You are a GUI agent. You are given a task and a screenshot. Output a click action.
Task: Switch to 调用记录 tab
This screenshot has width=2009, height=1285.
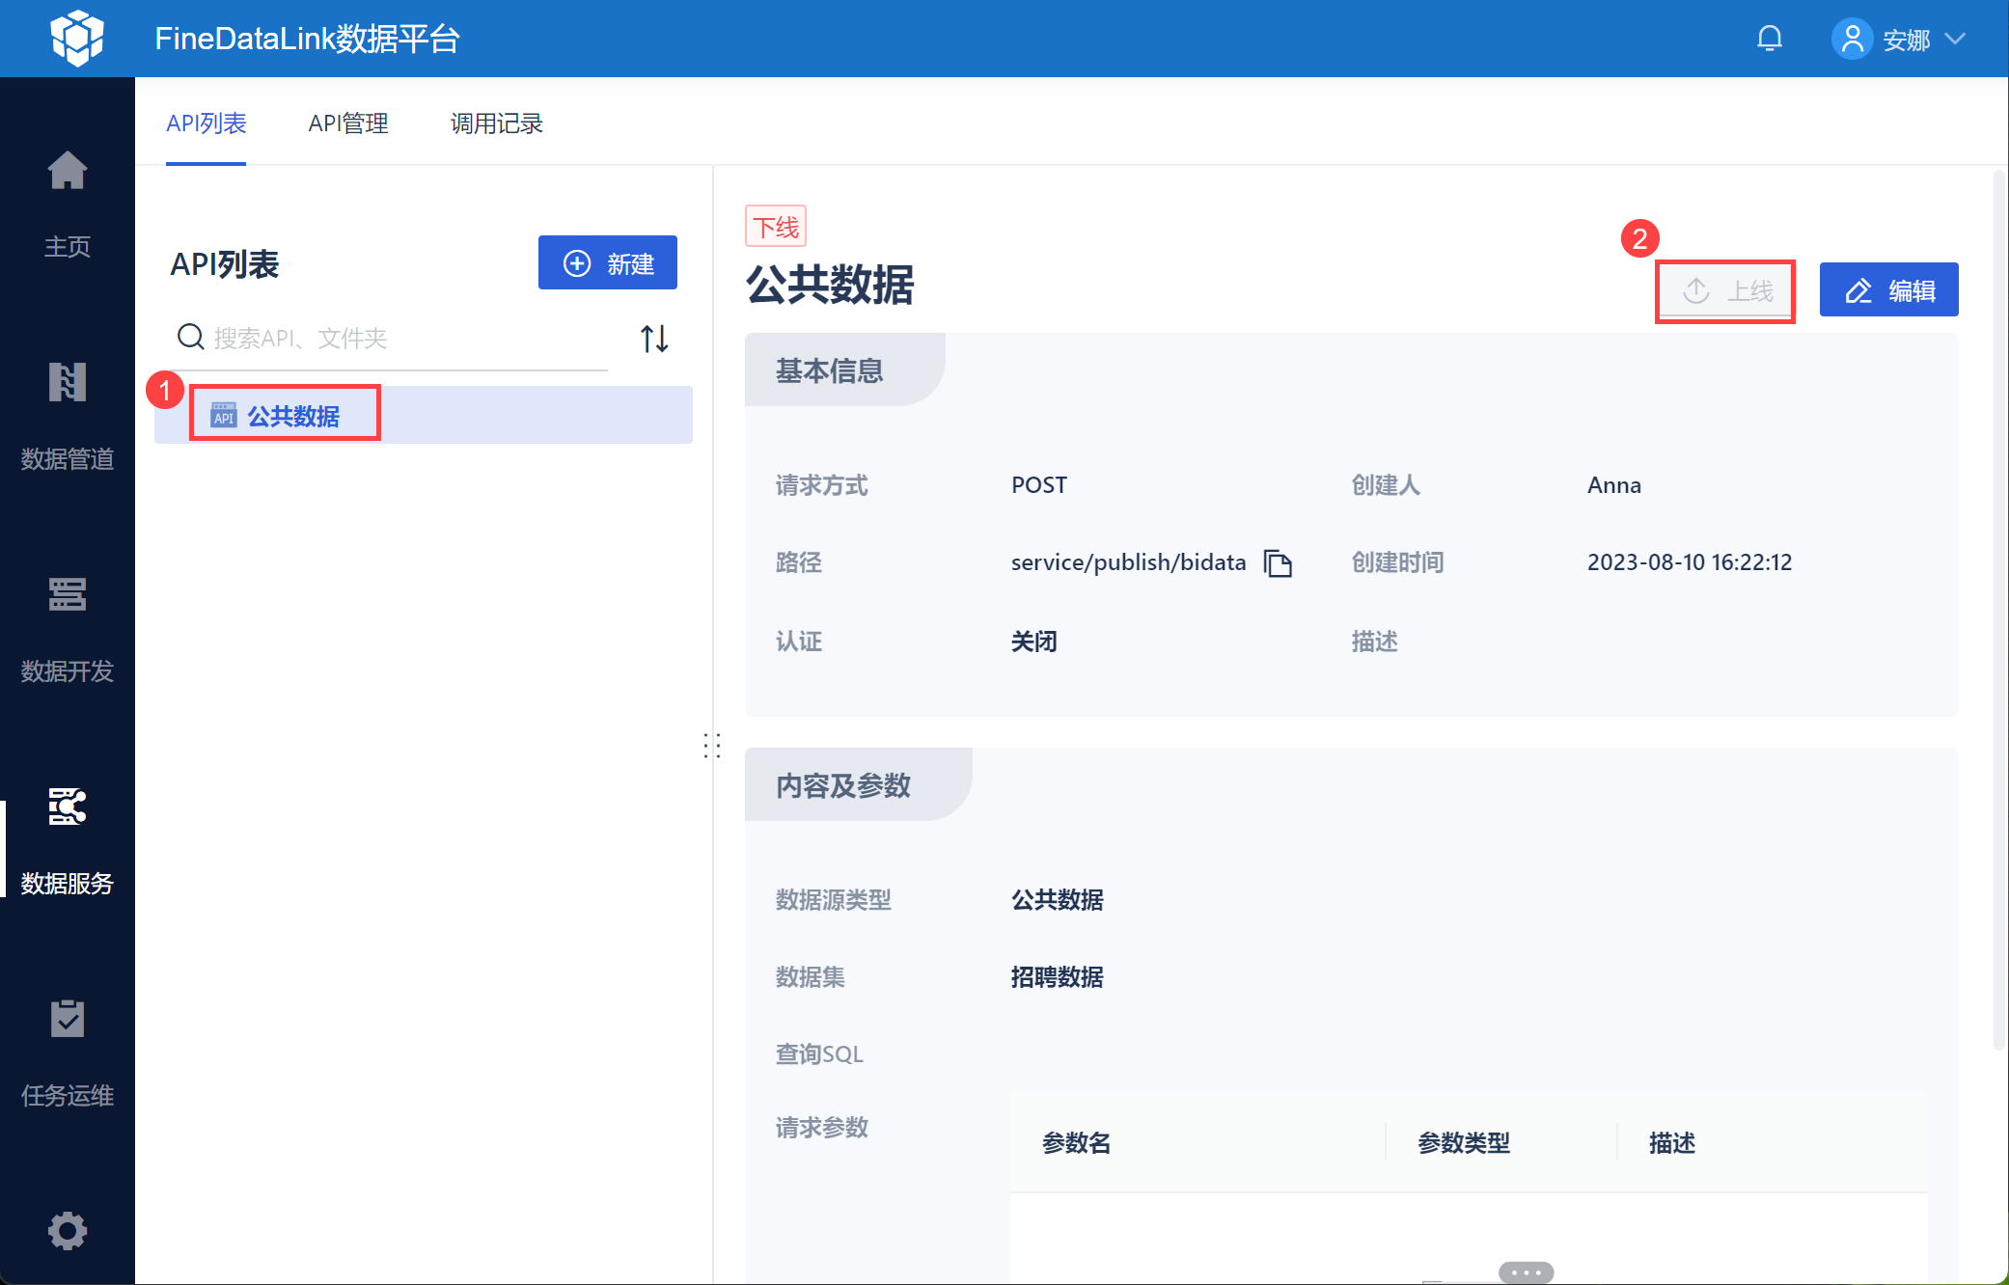[x=496, y=123]
